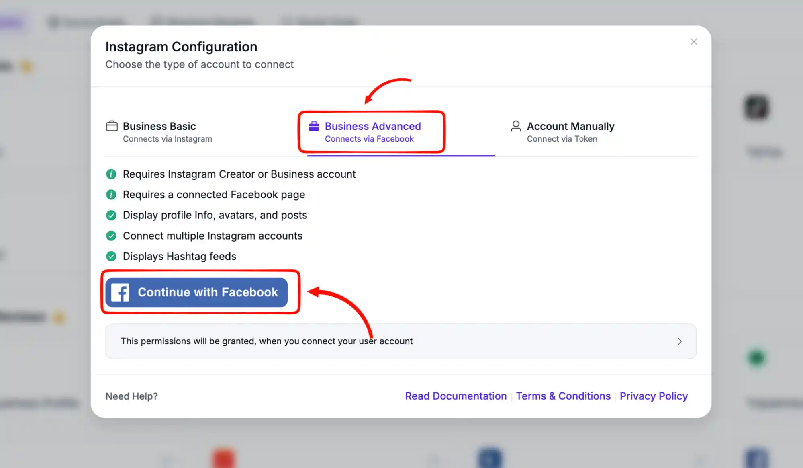Click the Facebook logo icon on button

click(x=120, y=292)
